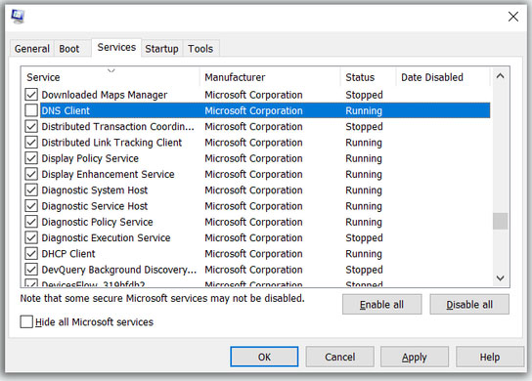Click 'Microsoft Corporation' in Display Policy Service row
This screenshot has height=381, width=532.
click(x=253, y=158)
